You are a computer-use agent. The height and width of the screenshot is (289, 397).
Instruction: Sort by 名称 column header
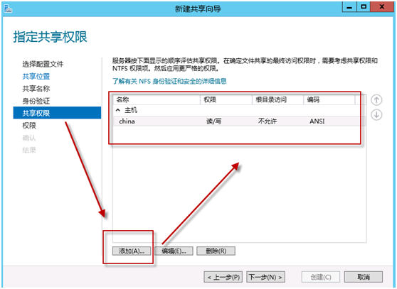(x=157, y=100)
